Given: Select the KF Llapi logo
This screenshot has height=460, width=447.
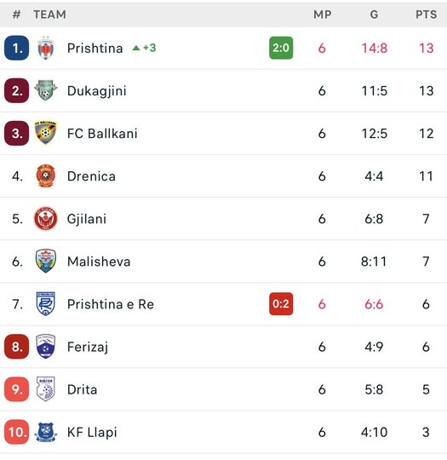Looking at the screenshot, I should click(x=45, y=432).
